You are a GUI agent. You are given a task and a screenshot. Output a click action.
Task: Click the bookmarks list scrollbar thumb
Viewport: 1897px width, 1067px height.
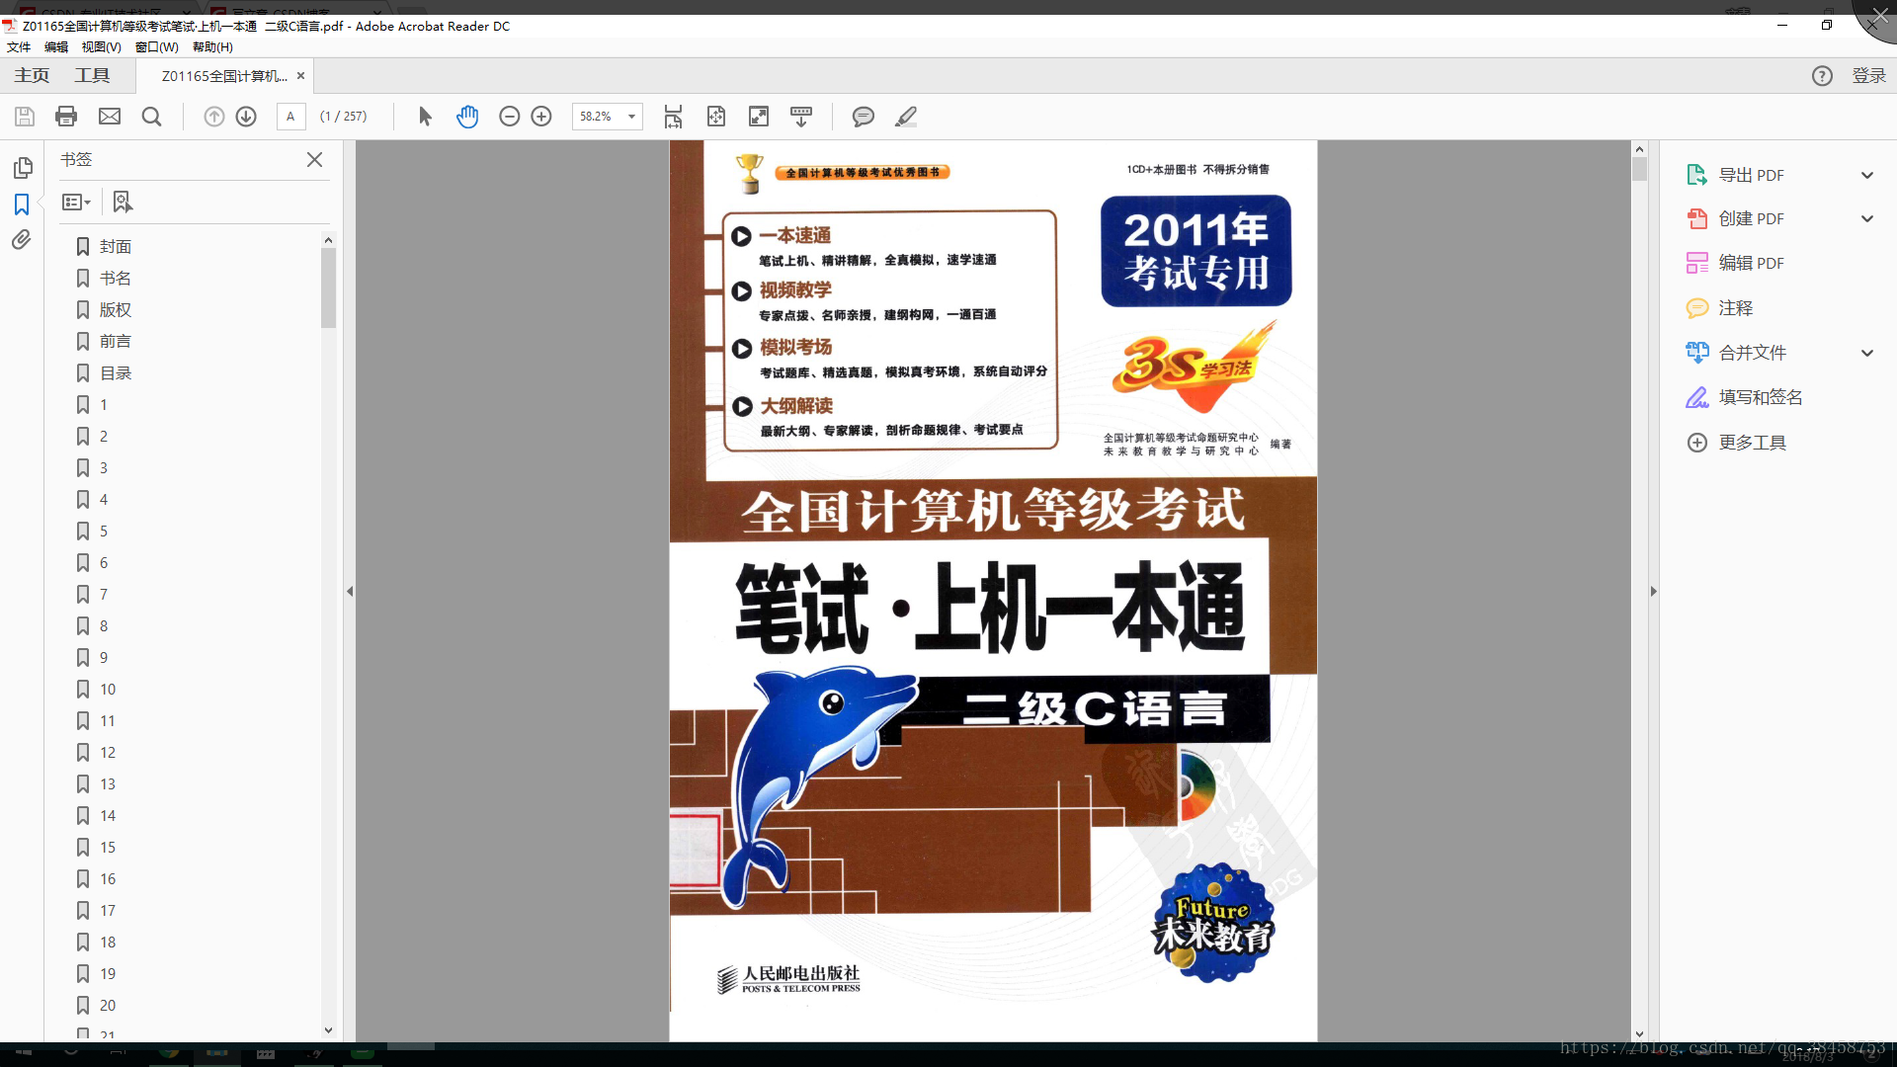328,287
